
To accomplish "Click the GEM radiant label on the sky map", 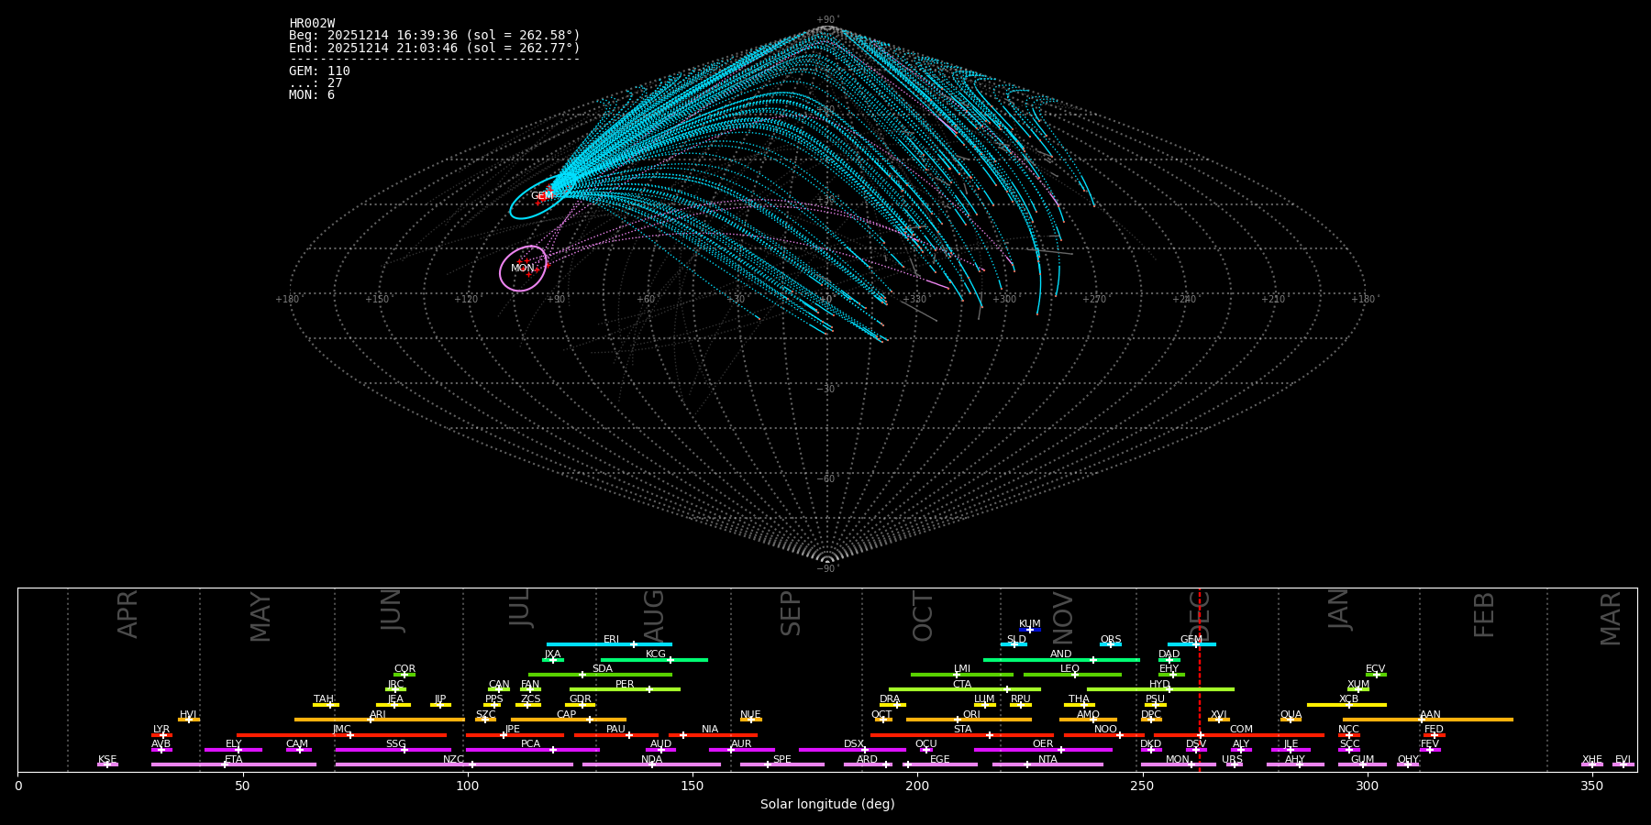I will pyautogui.click(x=541, y=196).
